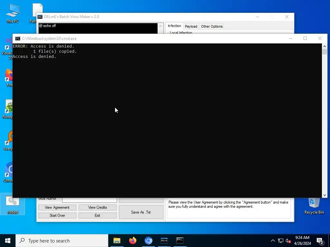
Task: Open the fdddd desktop file
Action: pos(13,204)
